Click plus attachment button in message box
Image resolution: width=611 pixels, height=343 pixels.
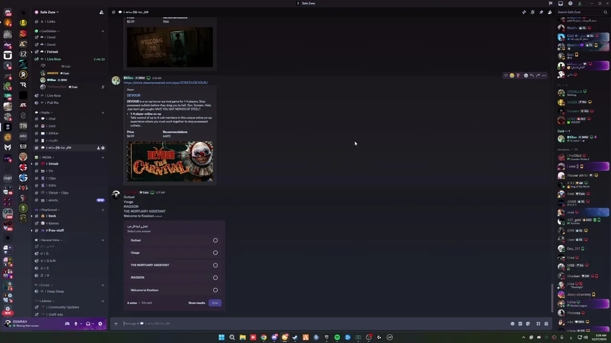116,323
